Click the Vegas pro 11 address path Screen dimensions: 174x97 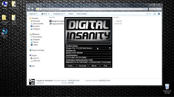click(50, 9)
